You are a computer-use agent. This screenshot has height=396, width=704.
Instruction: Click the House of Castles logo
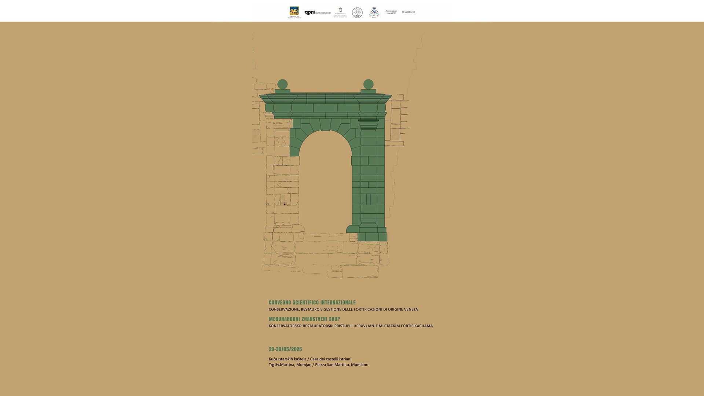(x=340, y=12)
